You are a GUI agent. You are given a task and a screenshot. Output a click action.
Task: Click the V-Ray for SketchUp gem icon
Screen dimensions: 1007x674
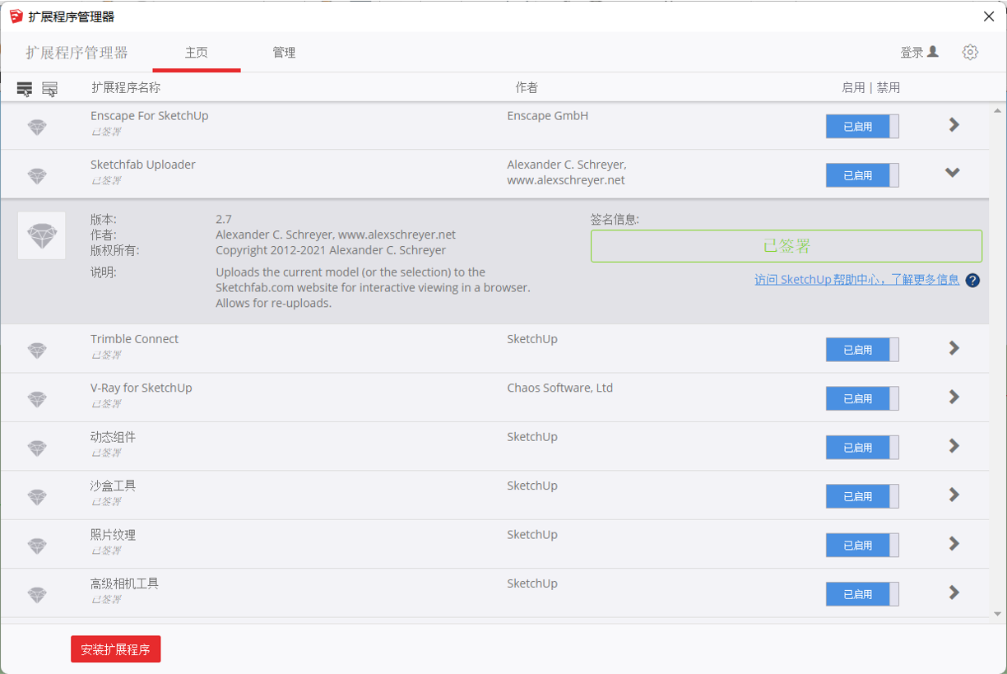click(37, 399)
